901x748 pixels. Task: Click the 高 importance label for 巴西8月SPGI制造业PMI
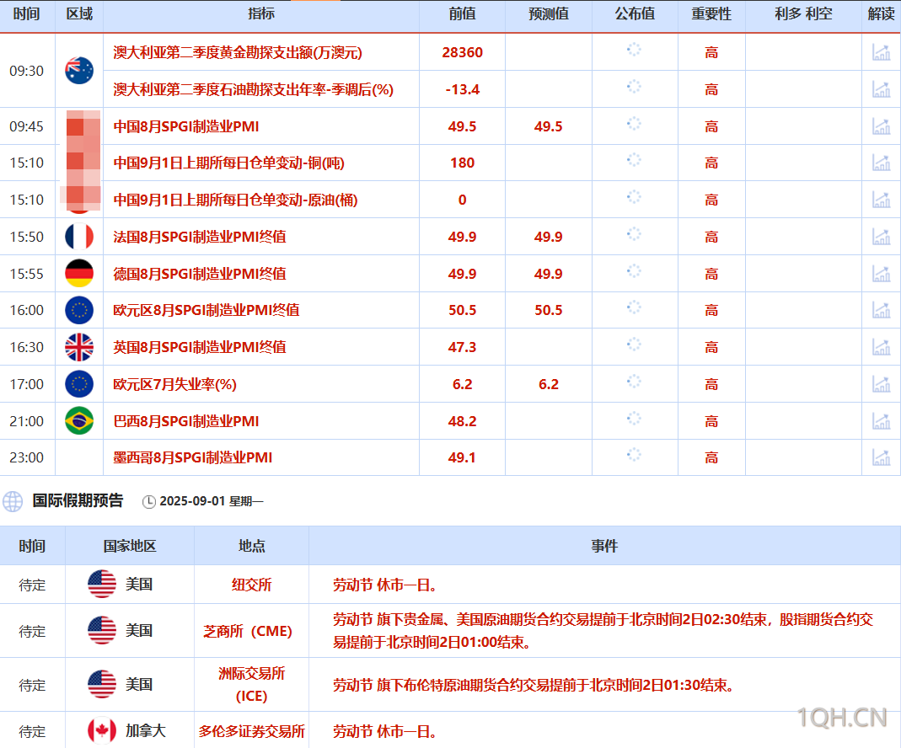point(711,420)
